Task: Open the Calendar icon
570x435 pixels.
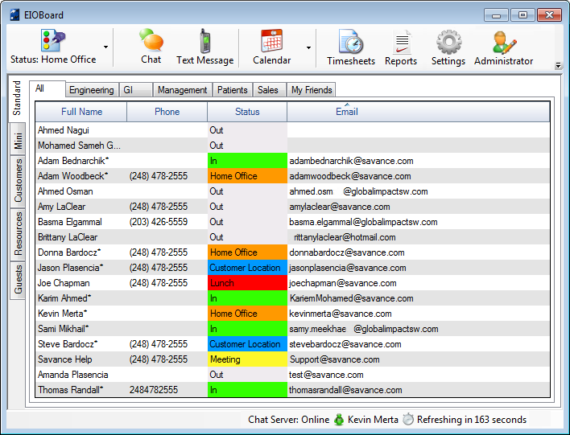Action: point(272,41)
